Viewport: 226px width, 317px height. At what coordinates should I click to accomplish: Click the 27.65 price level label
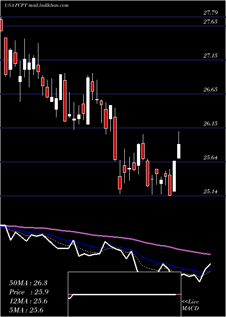210,22
